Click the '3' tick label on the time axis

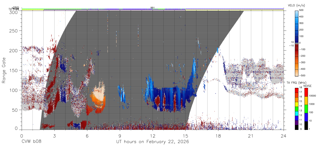click(x=54, y=136)
